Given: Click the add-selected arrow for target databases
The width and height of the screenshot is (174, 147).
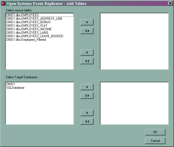Looking at the screenshot, I should pos(87,87).
